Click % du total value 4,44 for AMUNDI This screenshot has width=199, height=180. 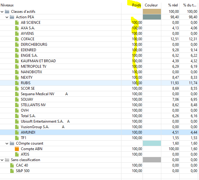(194, 132)
